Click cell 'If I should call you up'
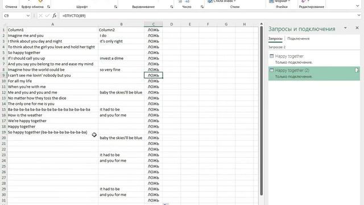The width and height of the screenshot is (364, 205). pyautogui.click(x=53, y=58)
